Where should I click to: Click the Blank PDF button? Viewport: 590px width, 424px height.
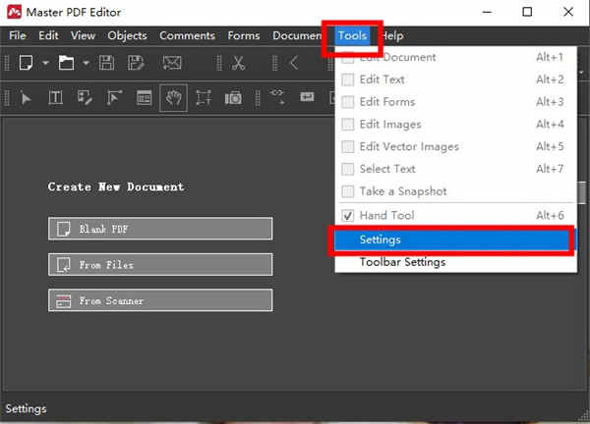click(x=160, y=229)
